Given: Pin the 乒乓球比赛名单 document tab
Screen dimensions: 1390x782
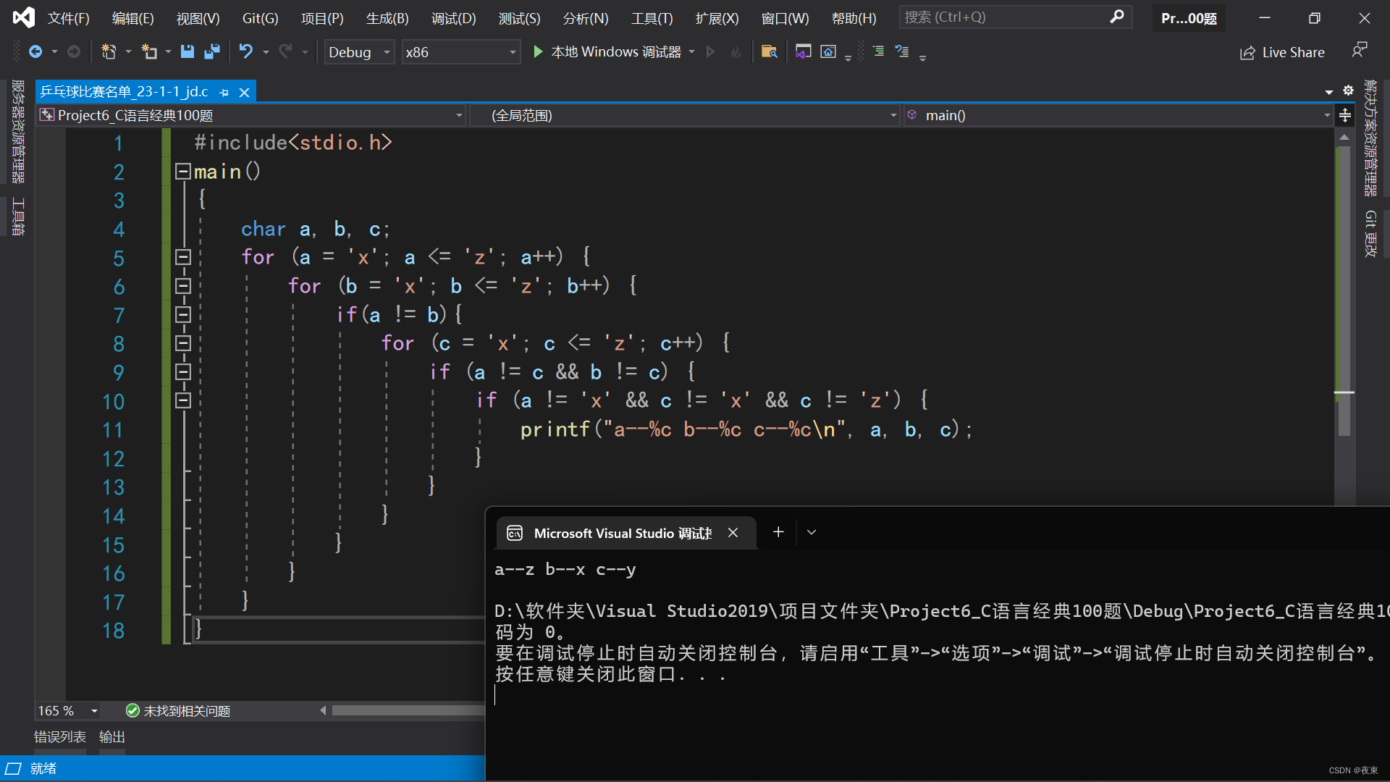Looking at the screenshot, I should 224,92.
